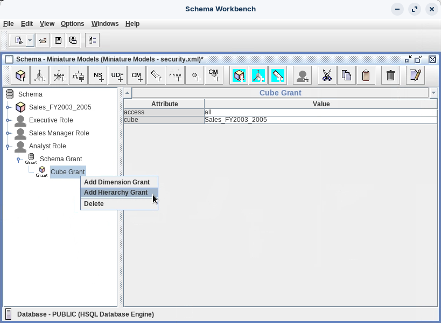Screen dimensions: 441x323
Task: Open the New dropdown arrow in toolbar
Action: coord(30,40)
